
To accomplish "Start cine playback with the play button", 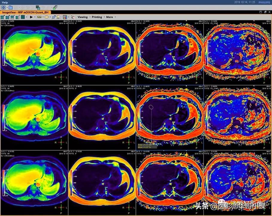I will [31, 17].
